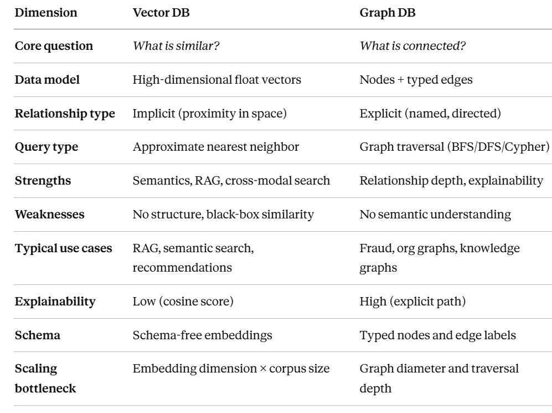Viewport: 552px width, 413px height.
Task: Click the text What is similar?
Action: [176, 46]
